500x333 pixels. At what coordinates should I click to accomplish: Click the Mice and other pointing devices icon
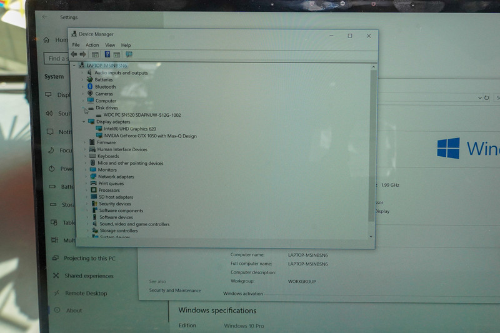coord(92,163)
